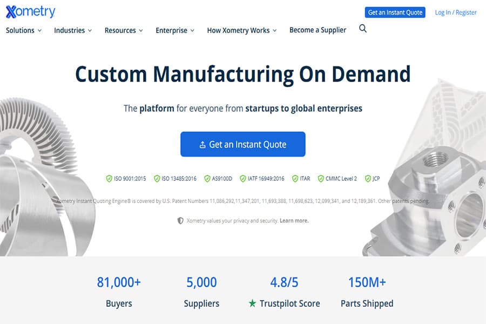The width and height of the screenshot is (486, 324).
Task: Open the search magnifying glass icon
Action: pos(362,28)
